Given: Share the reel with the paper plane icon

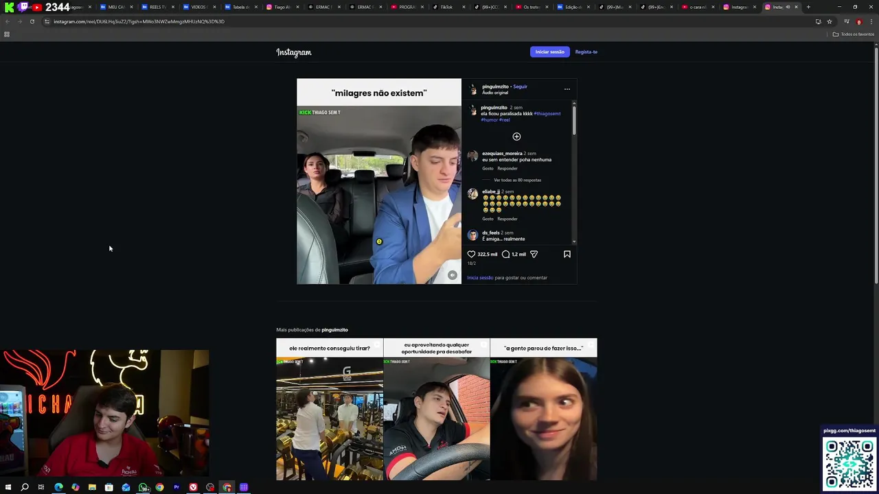Looking at the screenshot, I should [534, 254].
